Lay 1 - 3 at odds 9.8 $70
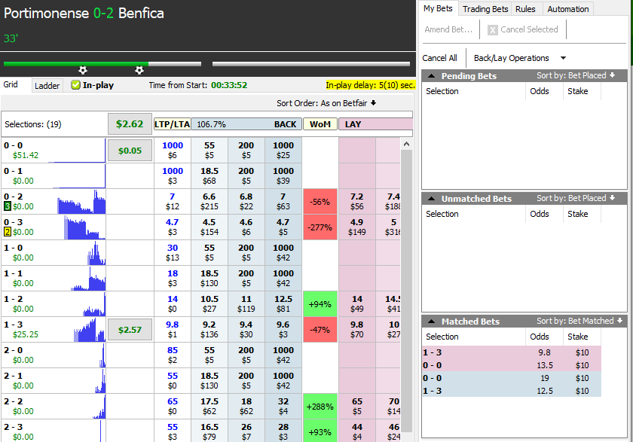 coord(357,330)
